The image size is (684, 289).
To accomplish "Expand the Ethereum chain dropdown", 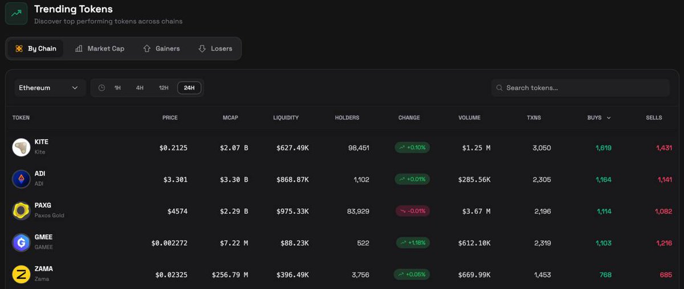I will tap(50, 88).
